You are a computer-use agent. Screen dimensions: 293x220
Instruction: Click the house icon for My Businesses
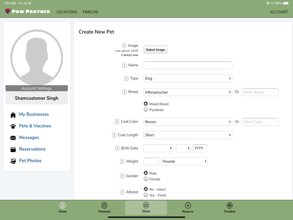pos(13,115)
